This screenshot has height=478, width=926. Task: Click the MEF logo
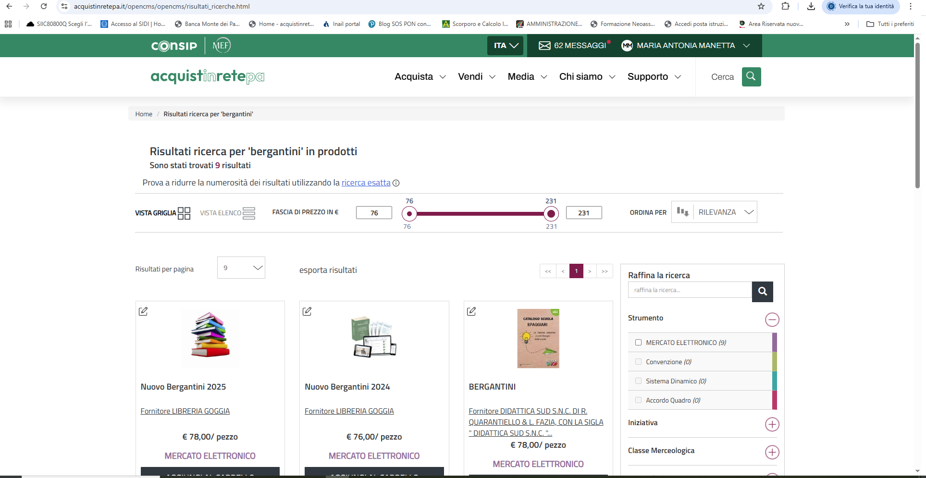[222, 45]
